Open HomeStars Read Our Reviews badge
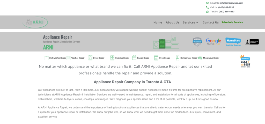 (233, 42)
